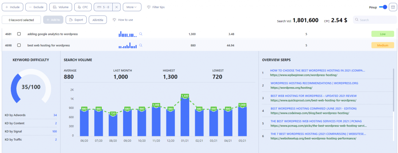Open 'WordPress Hosting Recommendations | WordPress.org' result
The height and width of the screenshot is (153, 398).
(x=314, y=83)
